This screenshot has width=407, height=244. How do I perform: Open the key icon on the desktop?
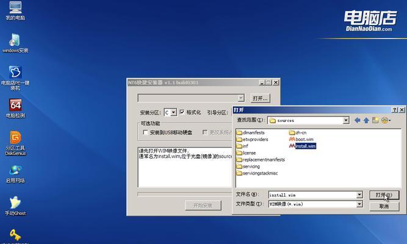(x=15, y=235)
